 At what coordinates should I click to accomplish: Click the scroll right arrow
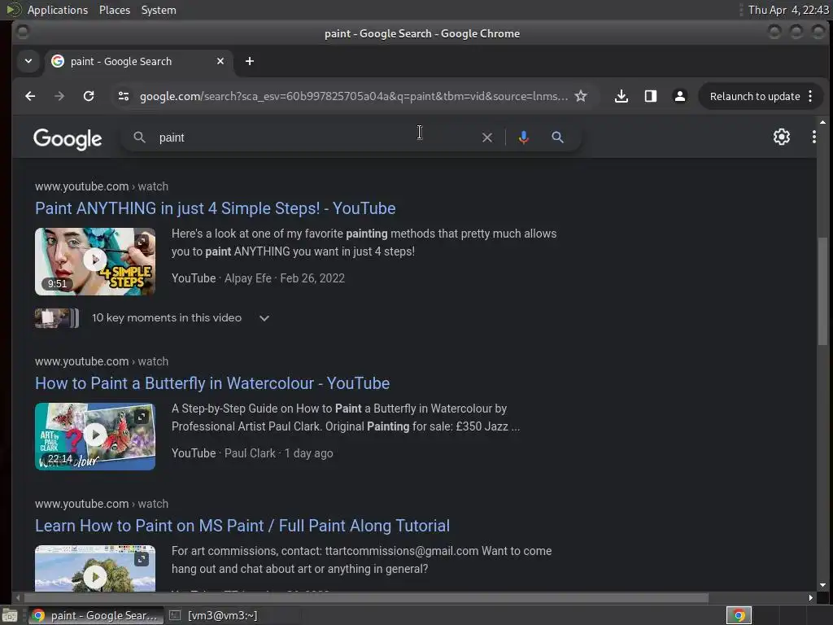tap(811, 598)
